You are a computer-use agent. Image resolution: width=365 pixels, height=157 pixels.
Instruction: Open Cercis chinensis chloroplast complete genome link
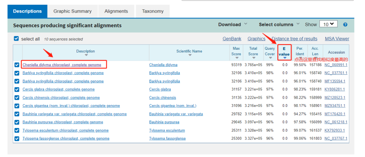coord(61,97)
